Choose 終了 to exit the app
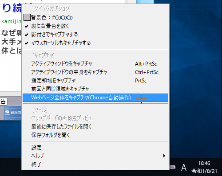This screenshot has height=176, width=222. pos(95,164)
